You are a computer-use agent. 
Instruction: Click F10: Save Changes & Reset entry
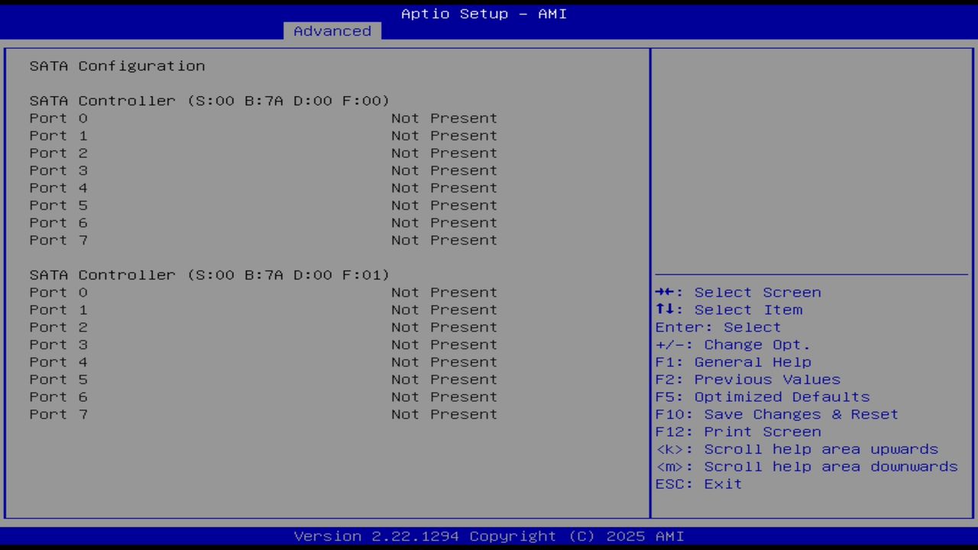(776, 414)
